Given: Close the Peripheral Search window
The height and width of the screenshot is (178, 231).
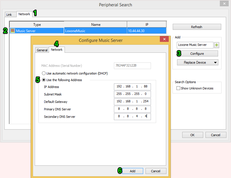Looking at the screenshot, I should click(224, 3).
